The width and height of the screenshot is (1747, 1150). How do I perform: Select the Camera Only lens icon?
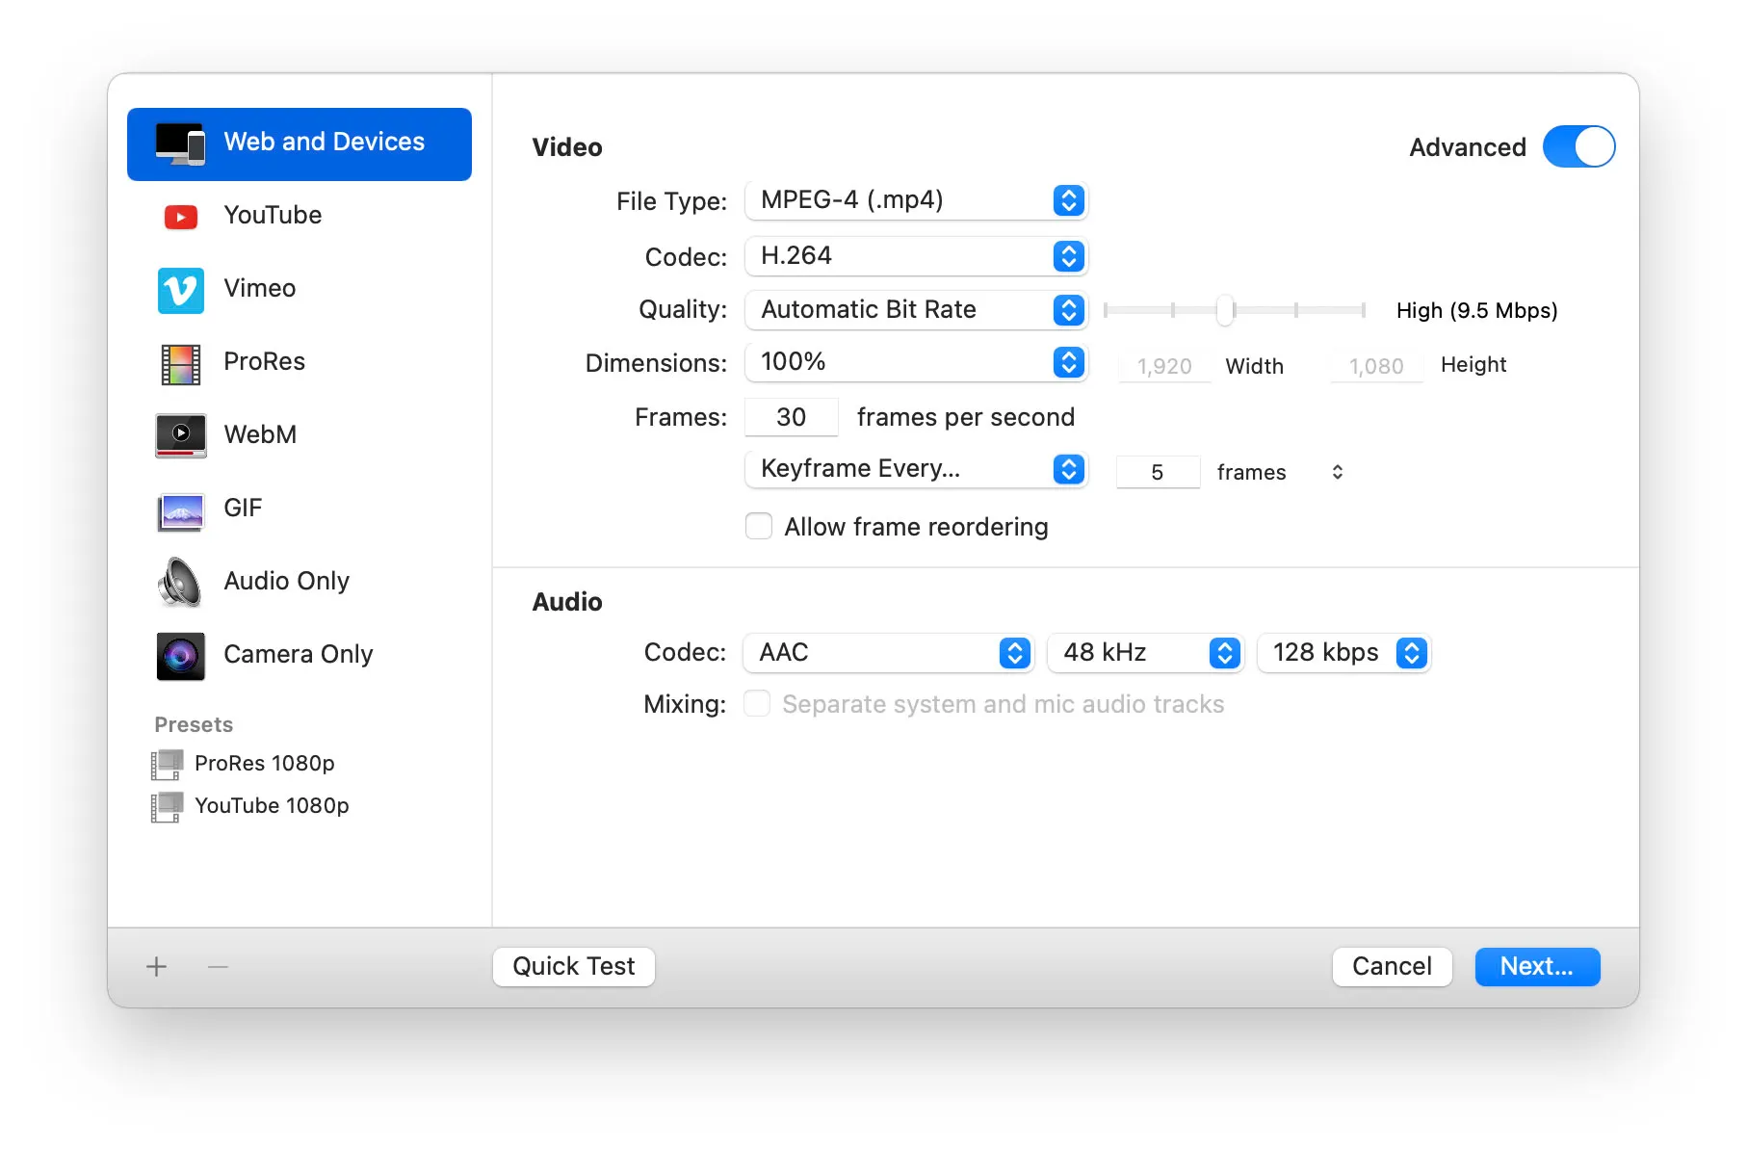tap(180, 655)
